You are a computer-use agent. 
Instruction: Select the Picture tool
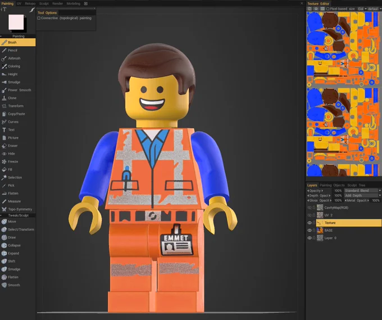(17, 138)
